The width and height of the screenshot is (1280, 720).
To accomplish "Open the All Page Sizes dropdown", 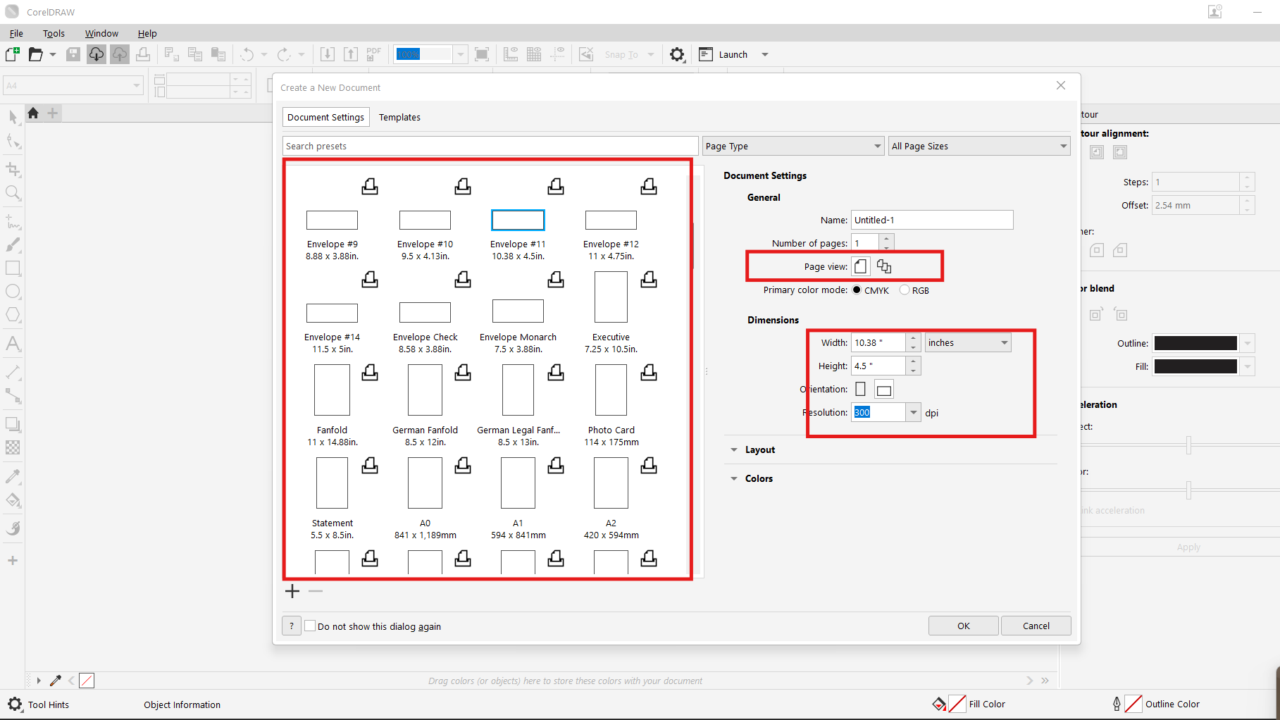I will [x=979, y=146].
